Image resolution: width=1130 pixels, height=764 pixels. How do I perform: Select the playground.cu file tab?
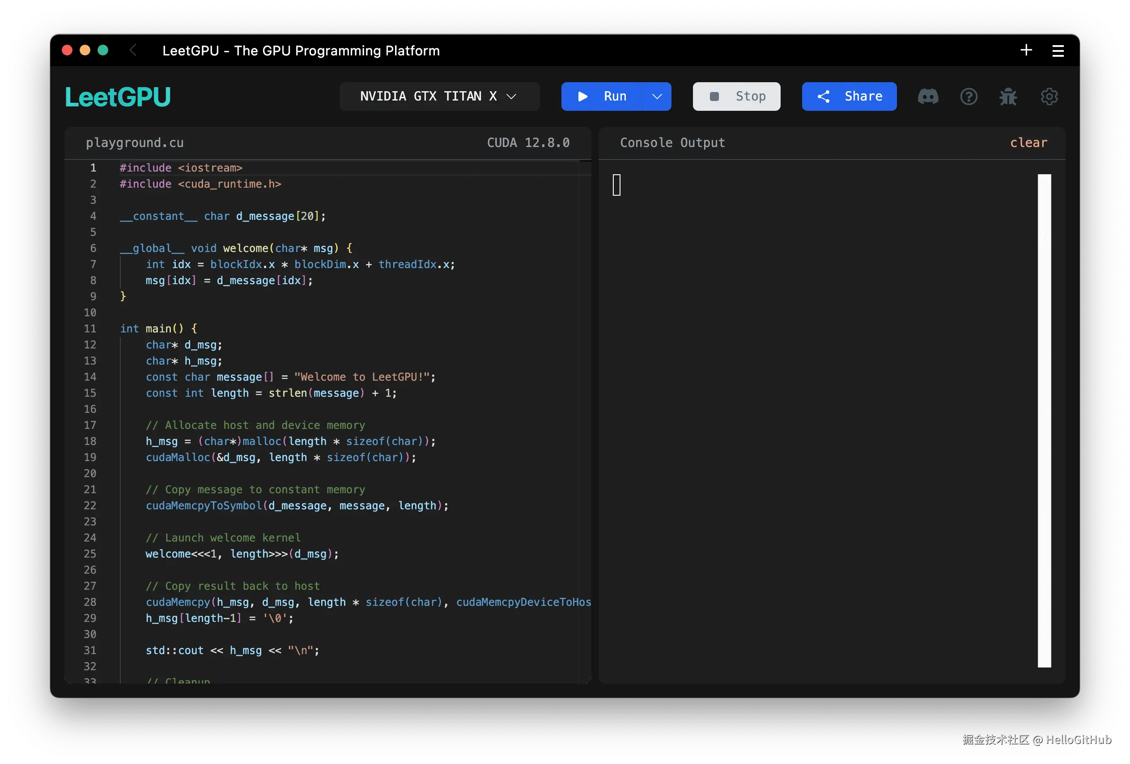tap(135, 143)
